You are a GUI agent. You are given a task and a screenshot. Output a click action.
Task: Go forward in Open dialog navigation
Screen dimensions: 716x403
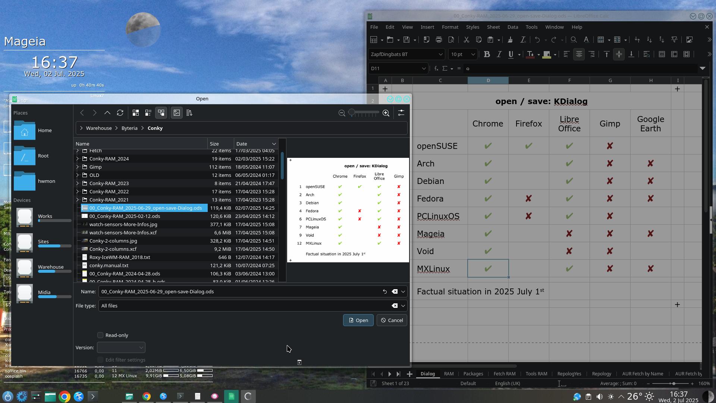pos(95,113)
